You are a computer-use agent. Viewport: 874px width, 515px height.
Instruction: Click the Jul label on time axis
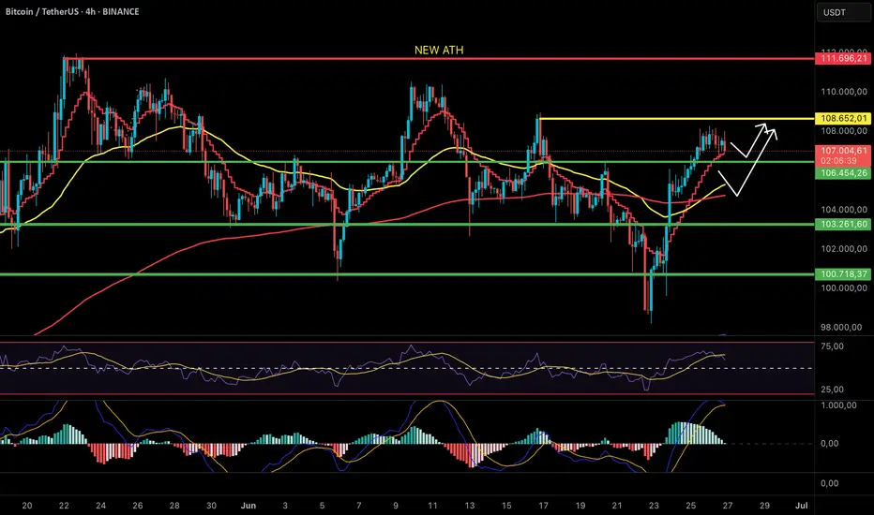pos(801,506)
